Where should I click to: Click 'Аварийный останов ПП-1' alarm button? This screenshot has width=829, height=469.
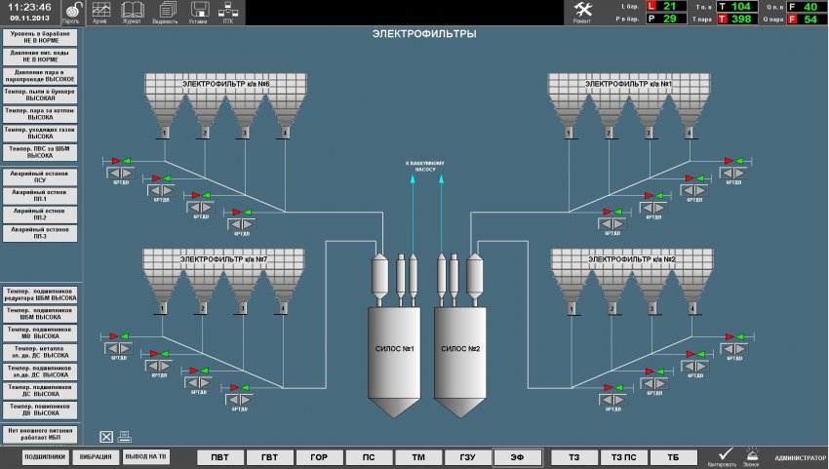click(40, 196)
